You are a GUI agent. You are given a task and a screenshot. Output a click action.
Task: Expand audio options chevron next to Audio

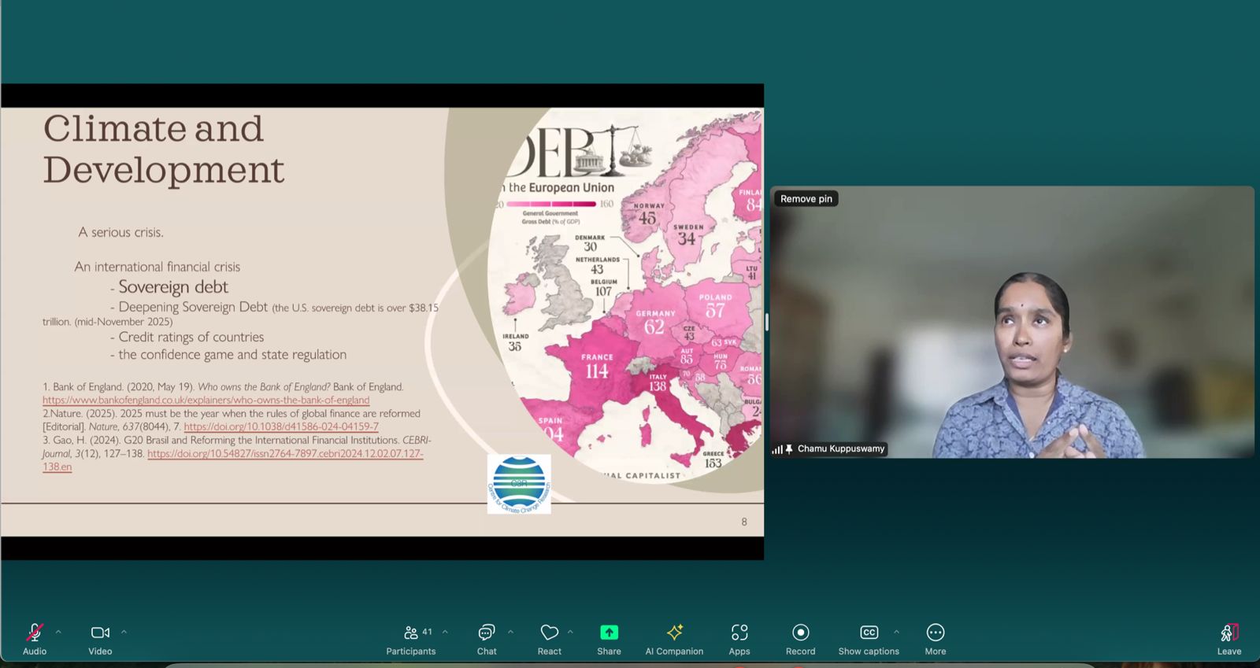pyautogui.click(x=58, y=632)
